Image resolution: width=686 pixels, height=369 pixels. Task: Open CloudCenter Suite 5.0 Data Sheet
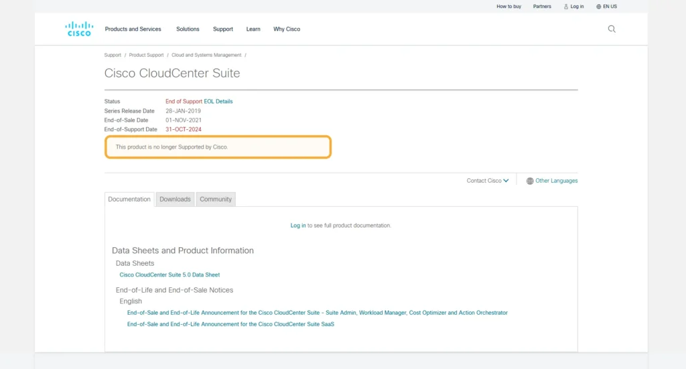click(x=169, y=275)
